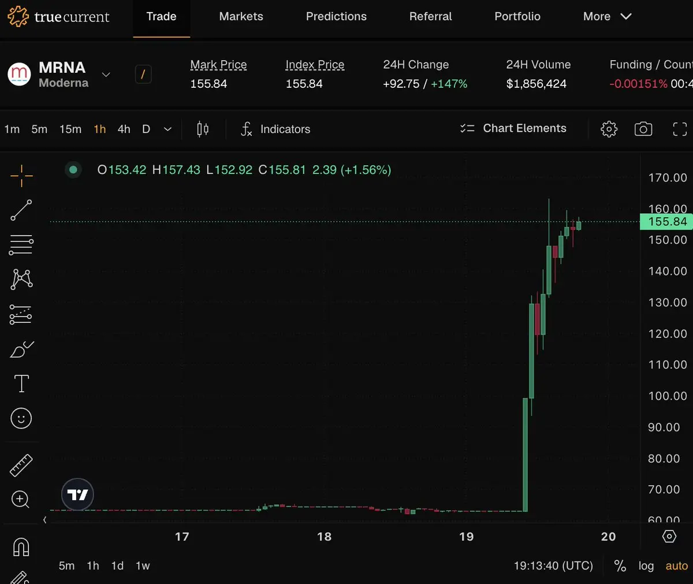
Task: Click the orange slash badge beside MRNA
Action: coord(143,74)
